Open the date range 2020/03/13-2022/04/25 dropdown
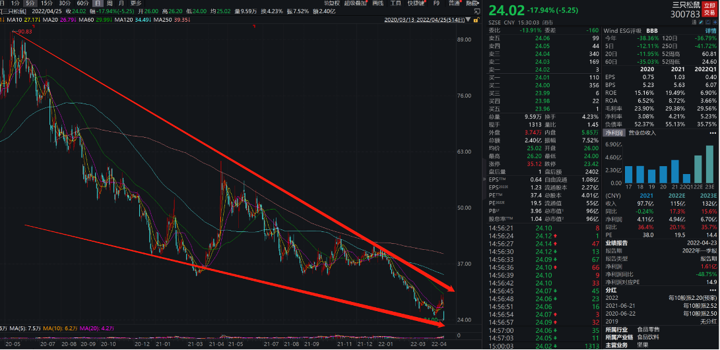 pos(429,20)
